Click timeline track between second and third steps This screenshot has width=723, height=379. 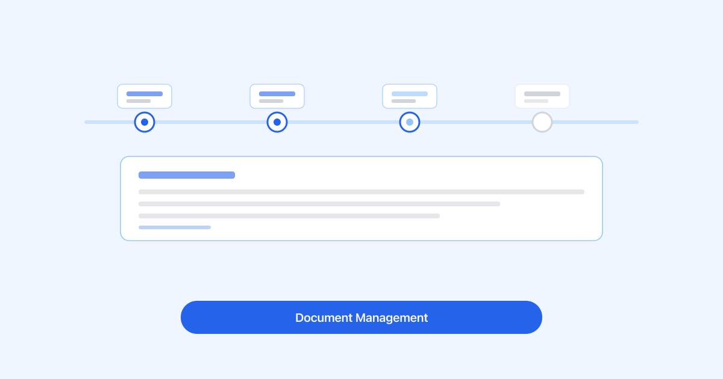pos(343,122)
